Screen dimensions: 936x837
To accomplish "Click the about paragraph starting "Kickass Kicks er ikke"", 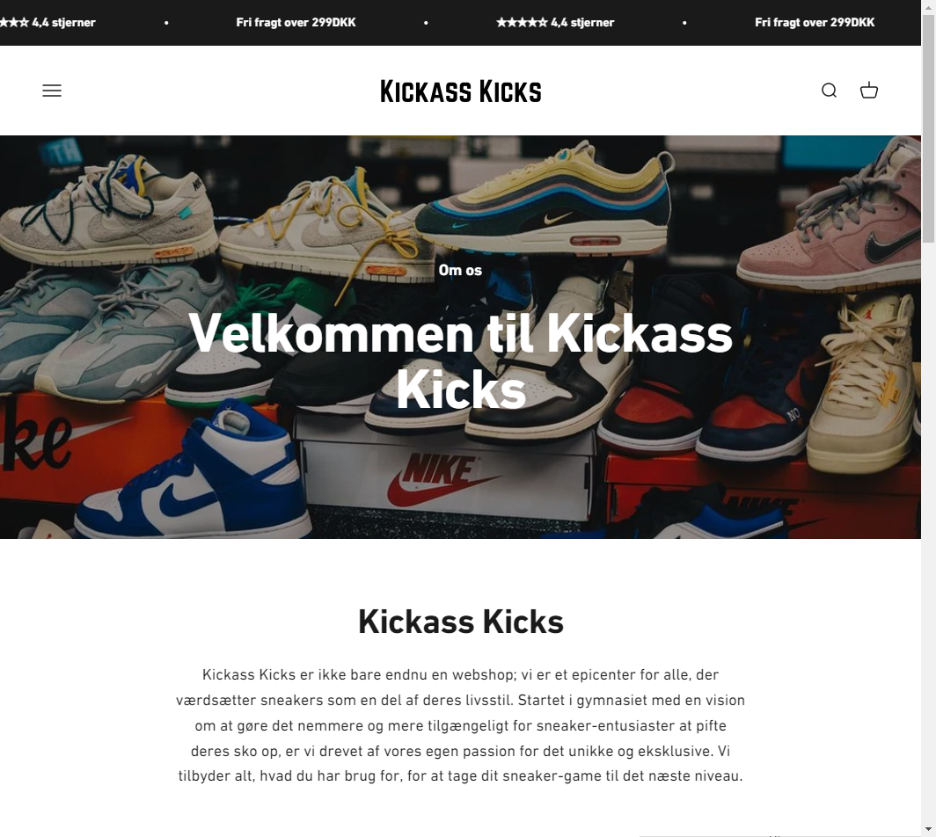I will click(x=460, y=725).
